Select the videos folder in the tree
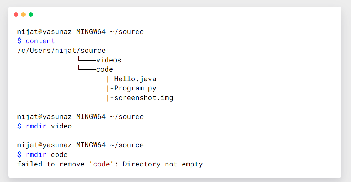 [108, 60]
